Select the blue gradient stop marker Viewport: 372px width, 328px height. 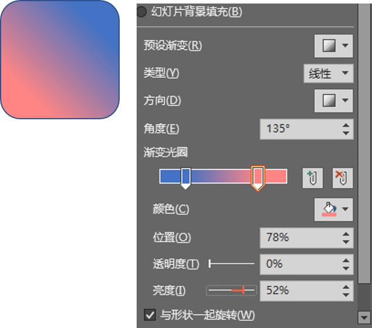pyautogui.click(x=186, y=177)
